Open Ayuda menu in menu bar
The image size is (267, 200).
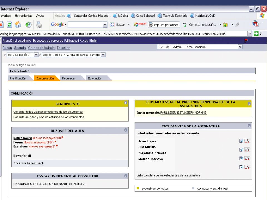(40, 16)
